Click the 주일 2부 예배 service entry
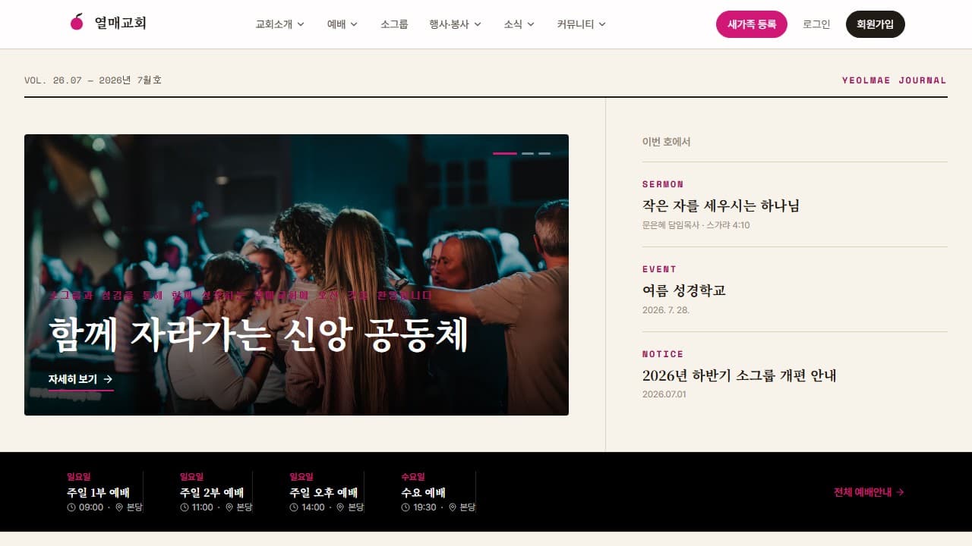The image size is (972, 546). 216,492
